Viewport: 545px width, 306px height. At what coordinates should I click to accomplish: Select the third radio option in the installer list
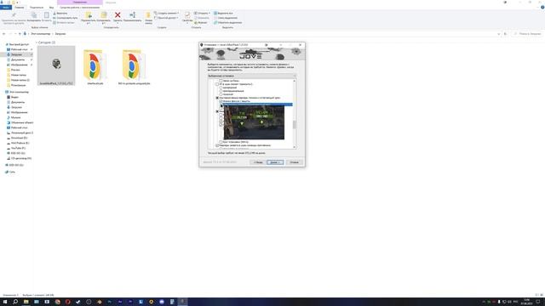click(x=221, y=94)
